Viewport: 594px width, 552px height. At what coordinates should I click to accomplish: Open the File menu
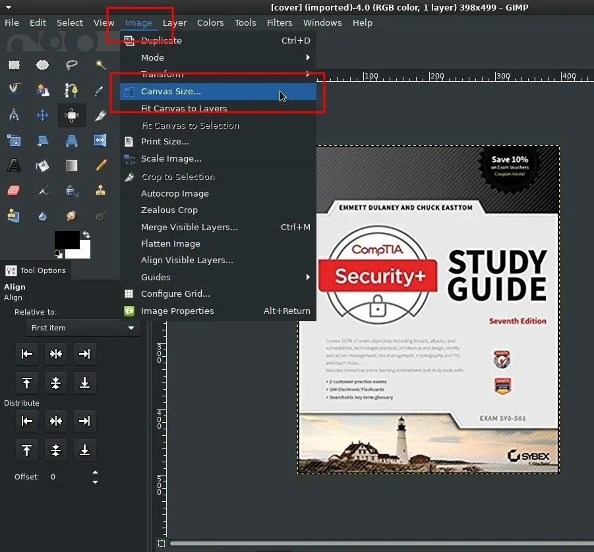12,22
